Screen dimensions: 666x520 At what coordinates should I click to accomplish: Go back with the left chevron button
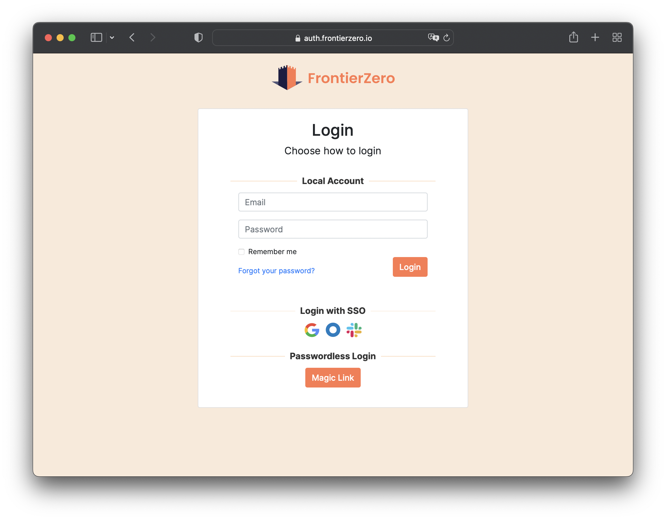tap(132, 37)
